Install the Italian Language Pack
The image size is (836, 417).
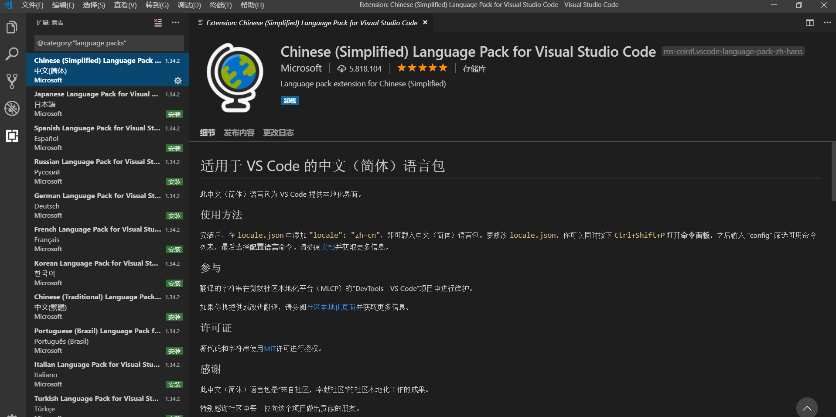[174, 385]
